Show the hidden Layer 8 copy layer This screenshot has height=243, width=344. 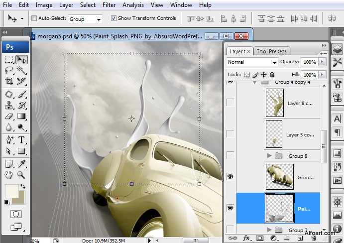pos(230,103)
